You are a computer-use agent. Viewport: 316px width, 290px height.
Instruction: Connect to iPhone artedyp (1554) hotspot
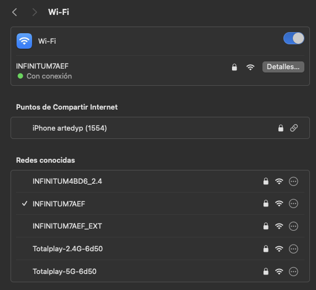(x=160, y=128)
